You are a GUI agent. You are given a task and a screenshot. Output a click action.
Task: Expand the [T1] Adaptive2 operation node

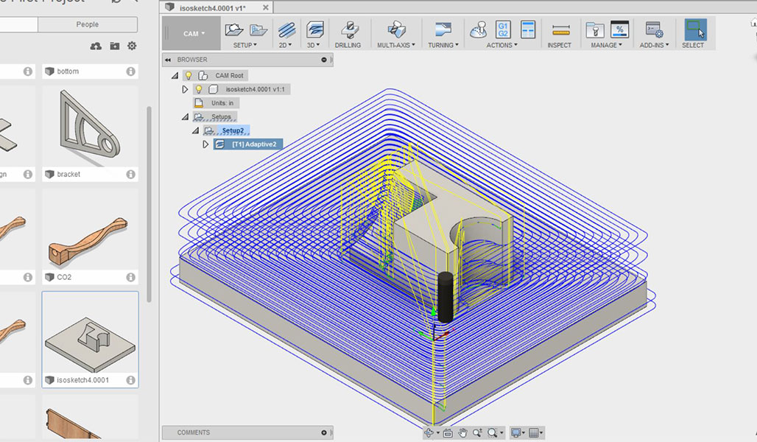(205, 144)
